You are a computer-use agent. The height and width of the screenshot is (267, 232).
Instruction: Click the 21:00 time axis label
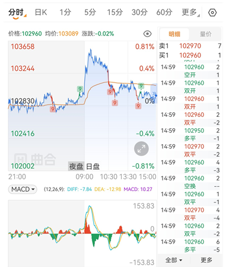point(17,177)
